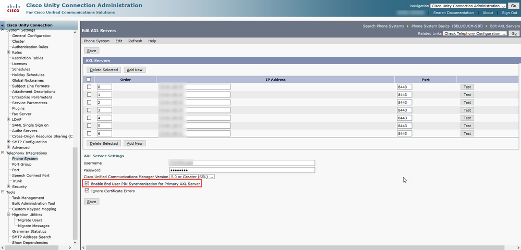This screenshot has width=521, height=250.
Task: Click the upper Add New button
Action: pos(135,70)
